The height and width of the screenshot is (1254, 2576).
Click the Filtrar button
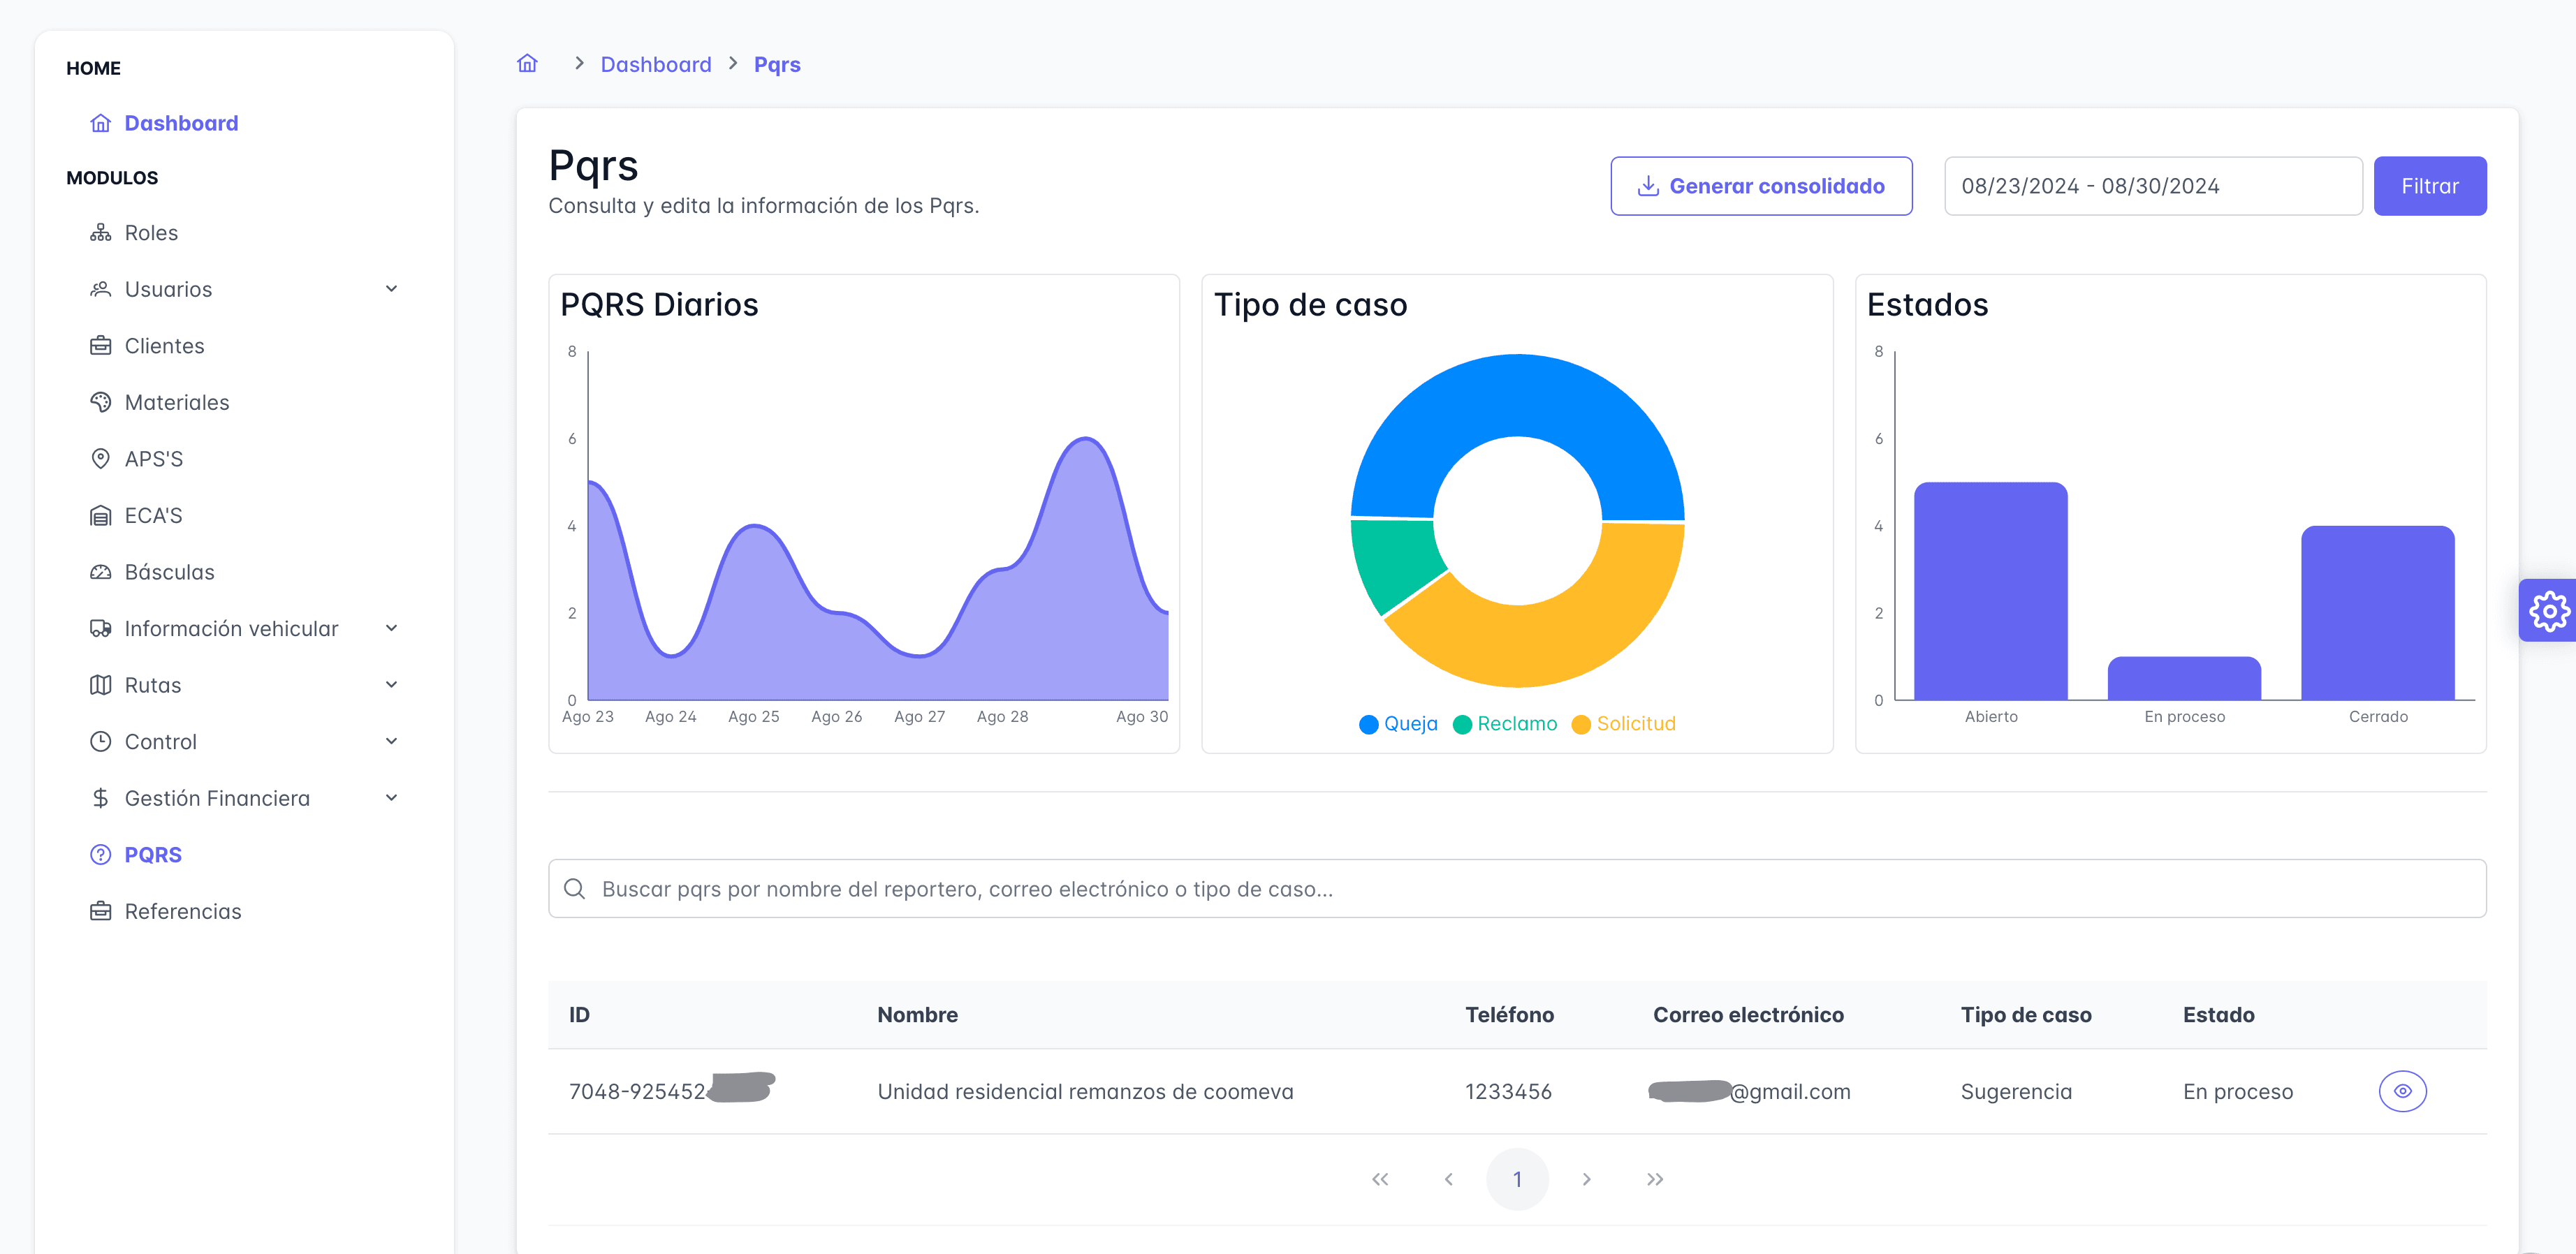click(x=2430, y=186)
